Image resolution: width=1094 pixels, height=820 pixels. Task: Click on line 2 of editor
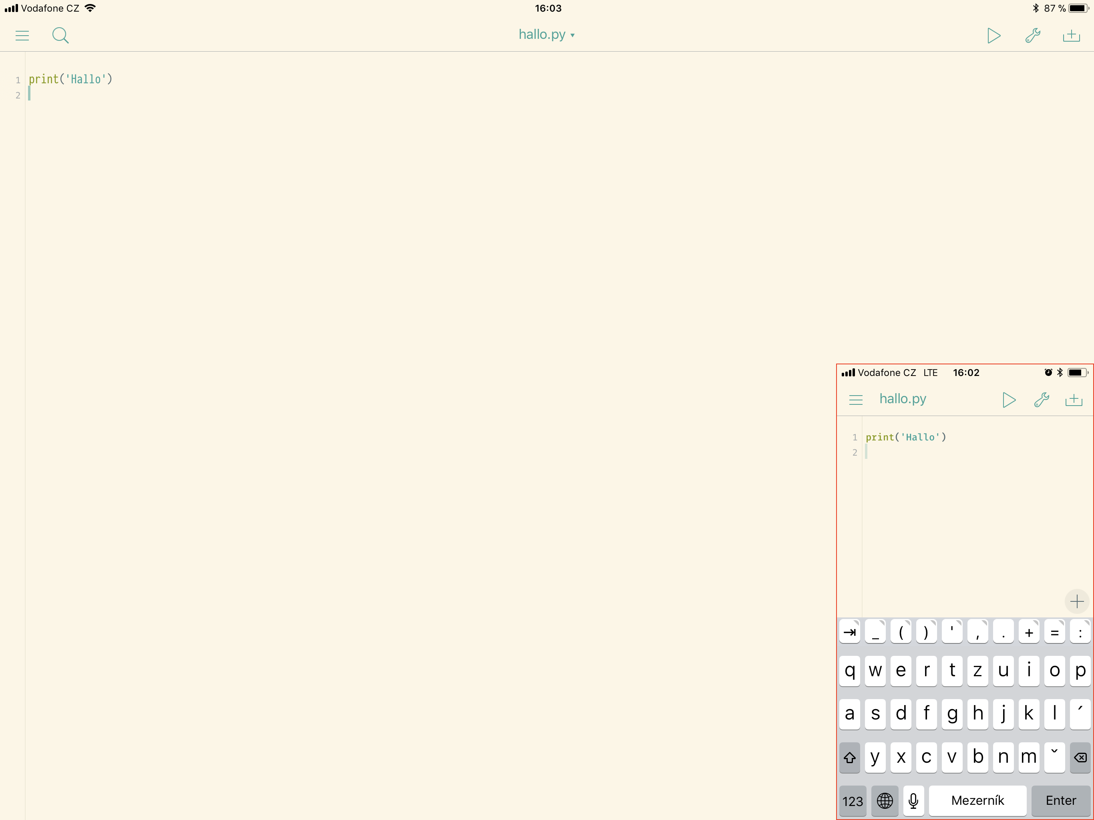click(198, 94)
